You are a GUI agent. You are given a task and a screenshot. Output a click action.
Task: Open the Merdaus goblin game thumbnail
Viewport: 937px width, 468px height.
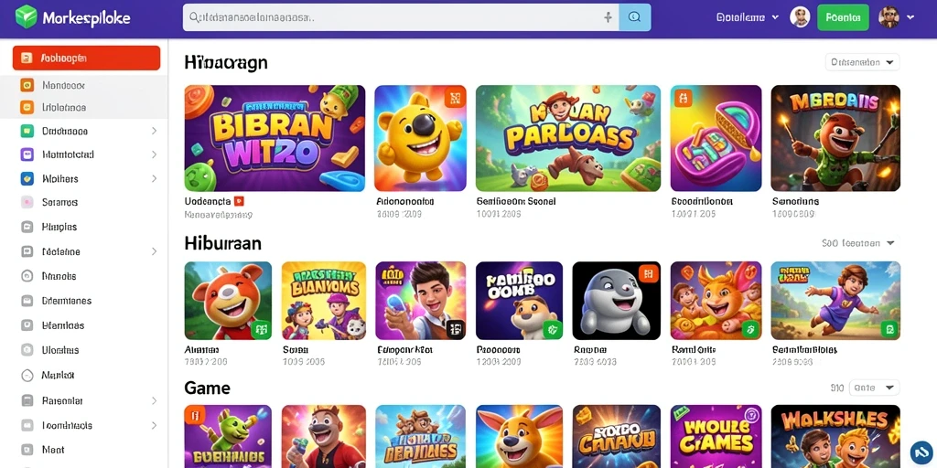(x=835, y=138)
